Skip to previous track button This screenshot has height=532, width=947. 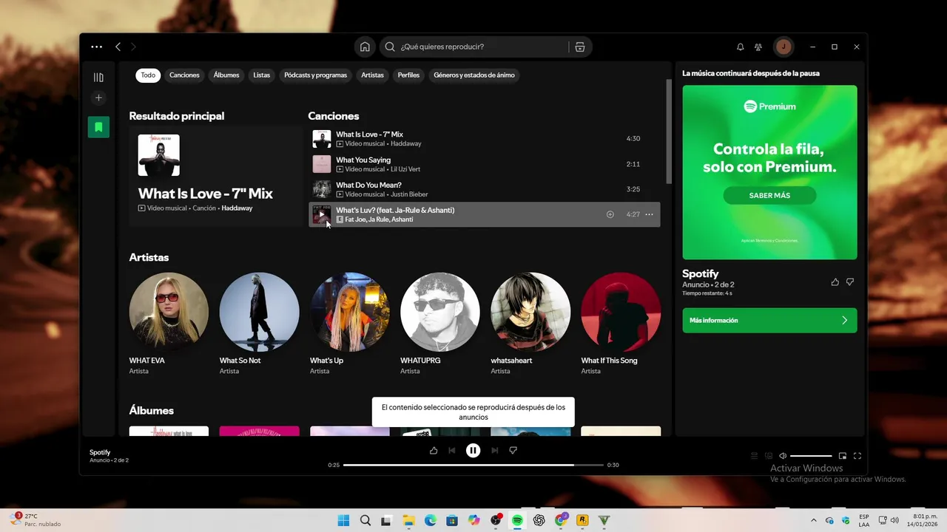(x=452, y=450)
